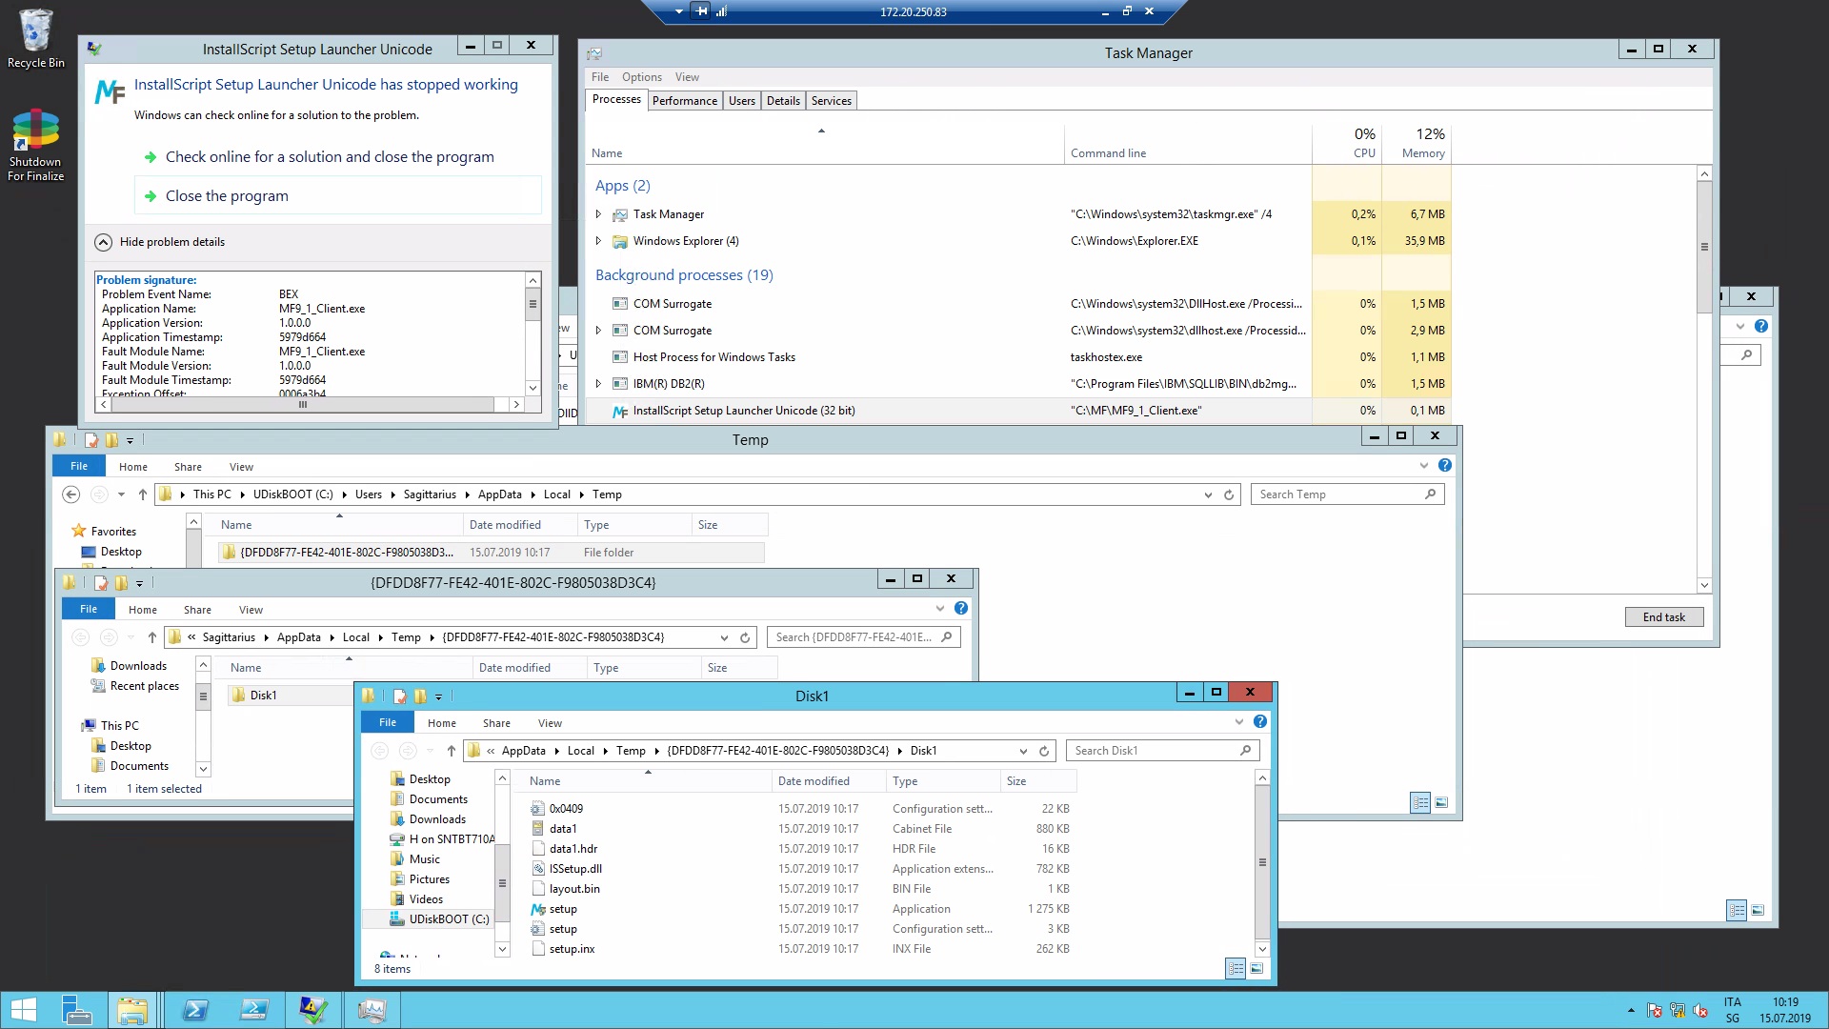Open the Recycle Bin desktop icon
1829x1029 pixels.
click(x=35, y=38)
